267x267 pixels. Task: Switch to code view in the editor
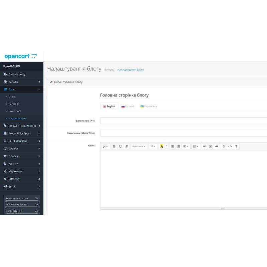230,146
